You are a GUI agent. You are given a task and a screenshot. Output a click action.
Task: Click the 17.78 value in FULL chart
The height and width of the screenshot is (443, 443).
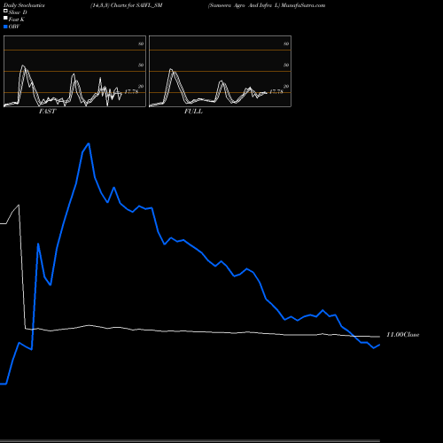[276, 92]
